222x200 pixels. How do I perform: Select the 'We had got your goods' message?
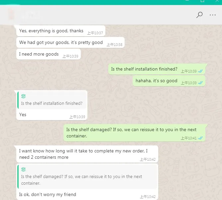click(x=70, y=42)
